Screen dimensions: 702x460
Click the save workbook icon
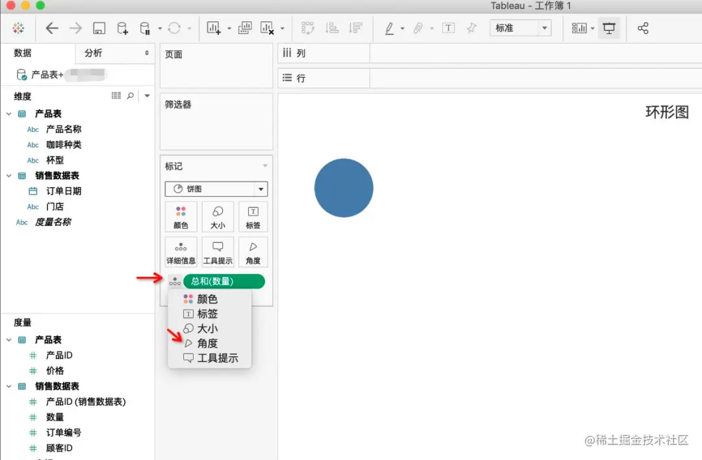point(99,28)
